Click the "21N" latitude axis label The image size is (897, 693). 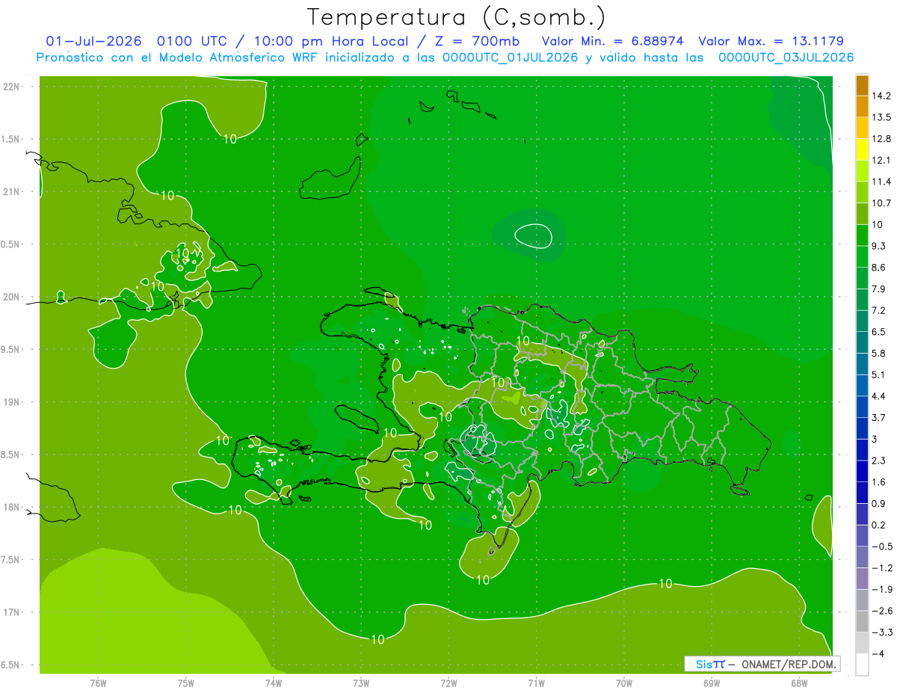click(x=11, y=191)
